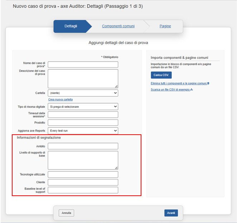Image resolution: width=237 pixels, height=223 pixels.
Task: Focus the Nome del caso di prova field
Action: tap(83, 65)
